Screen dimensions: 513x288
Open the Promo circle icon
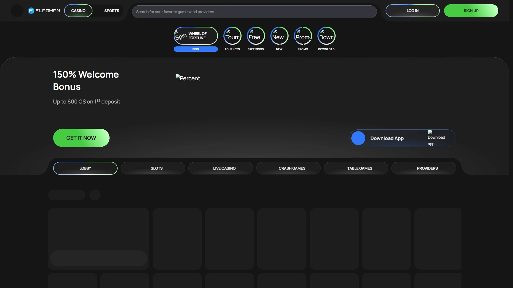tap(303, 36)
